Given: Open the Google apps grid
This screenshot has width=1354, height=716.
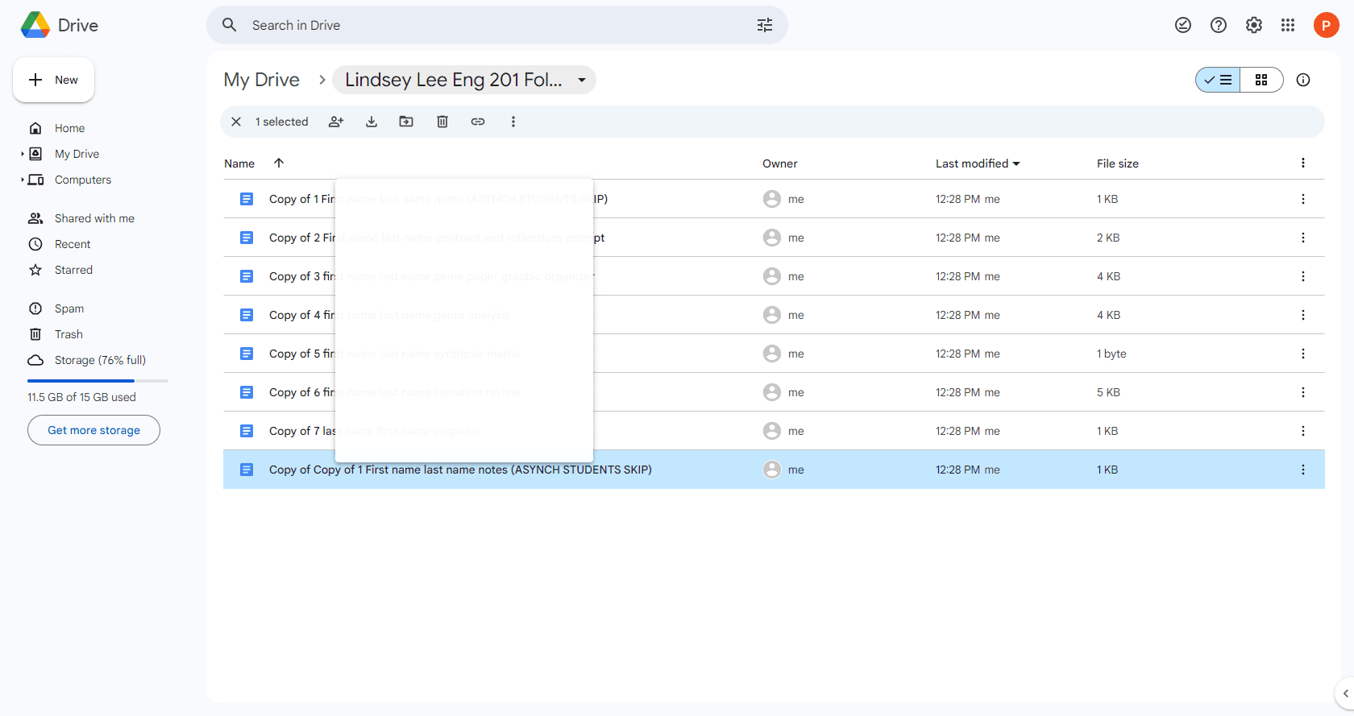Looking at the screenshot, I should click(x=1288, y=25).
